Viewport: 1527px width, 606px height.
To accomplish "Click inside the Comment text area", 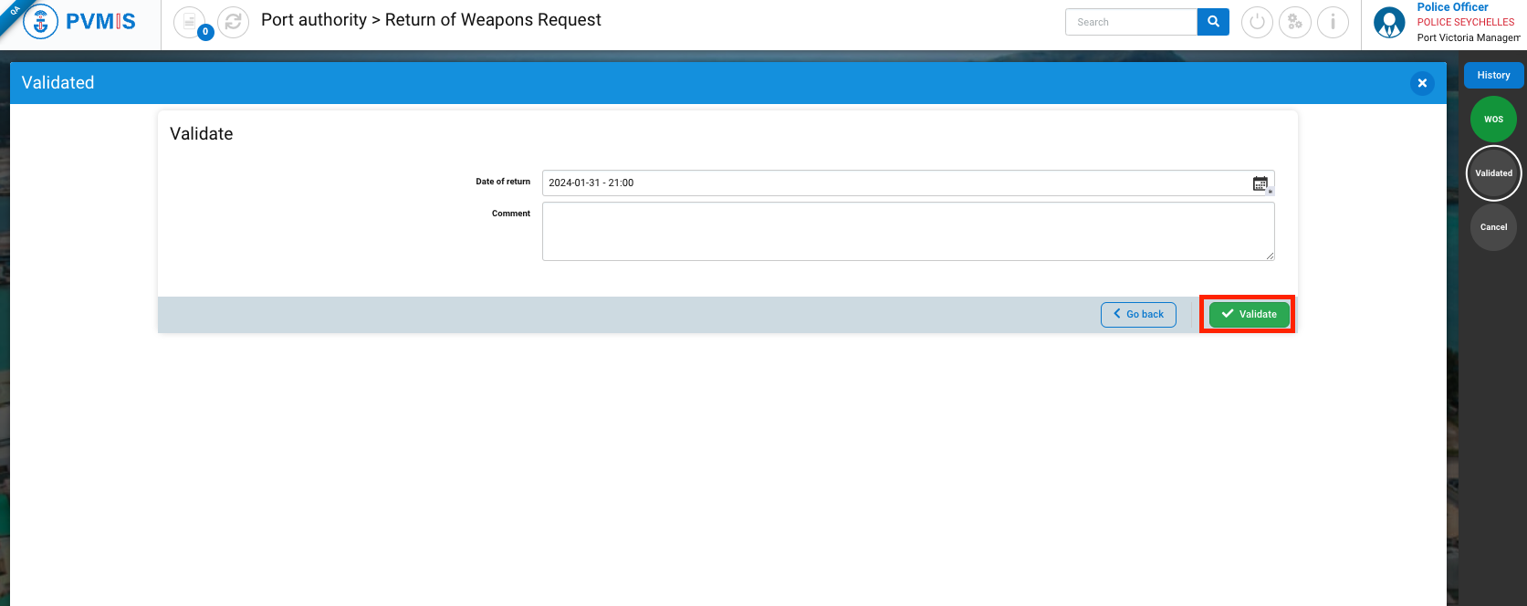I will [907, 231].
